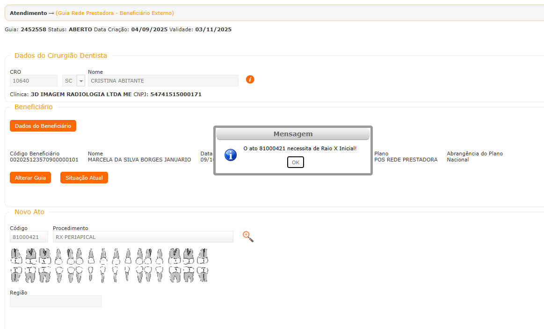
Task: Click clinic name 3D IMAGEM RADIOLOGIA LTDA ME
Action: pos(81,94)
